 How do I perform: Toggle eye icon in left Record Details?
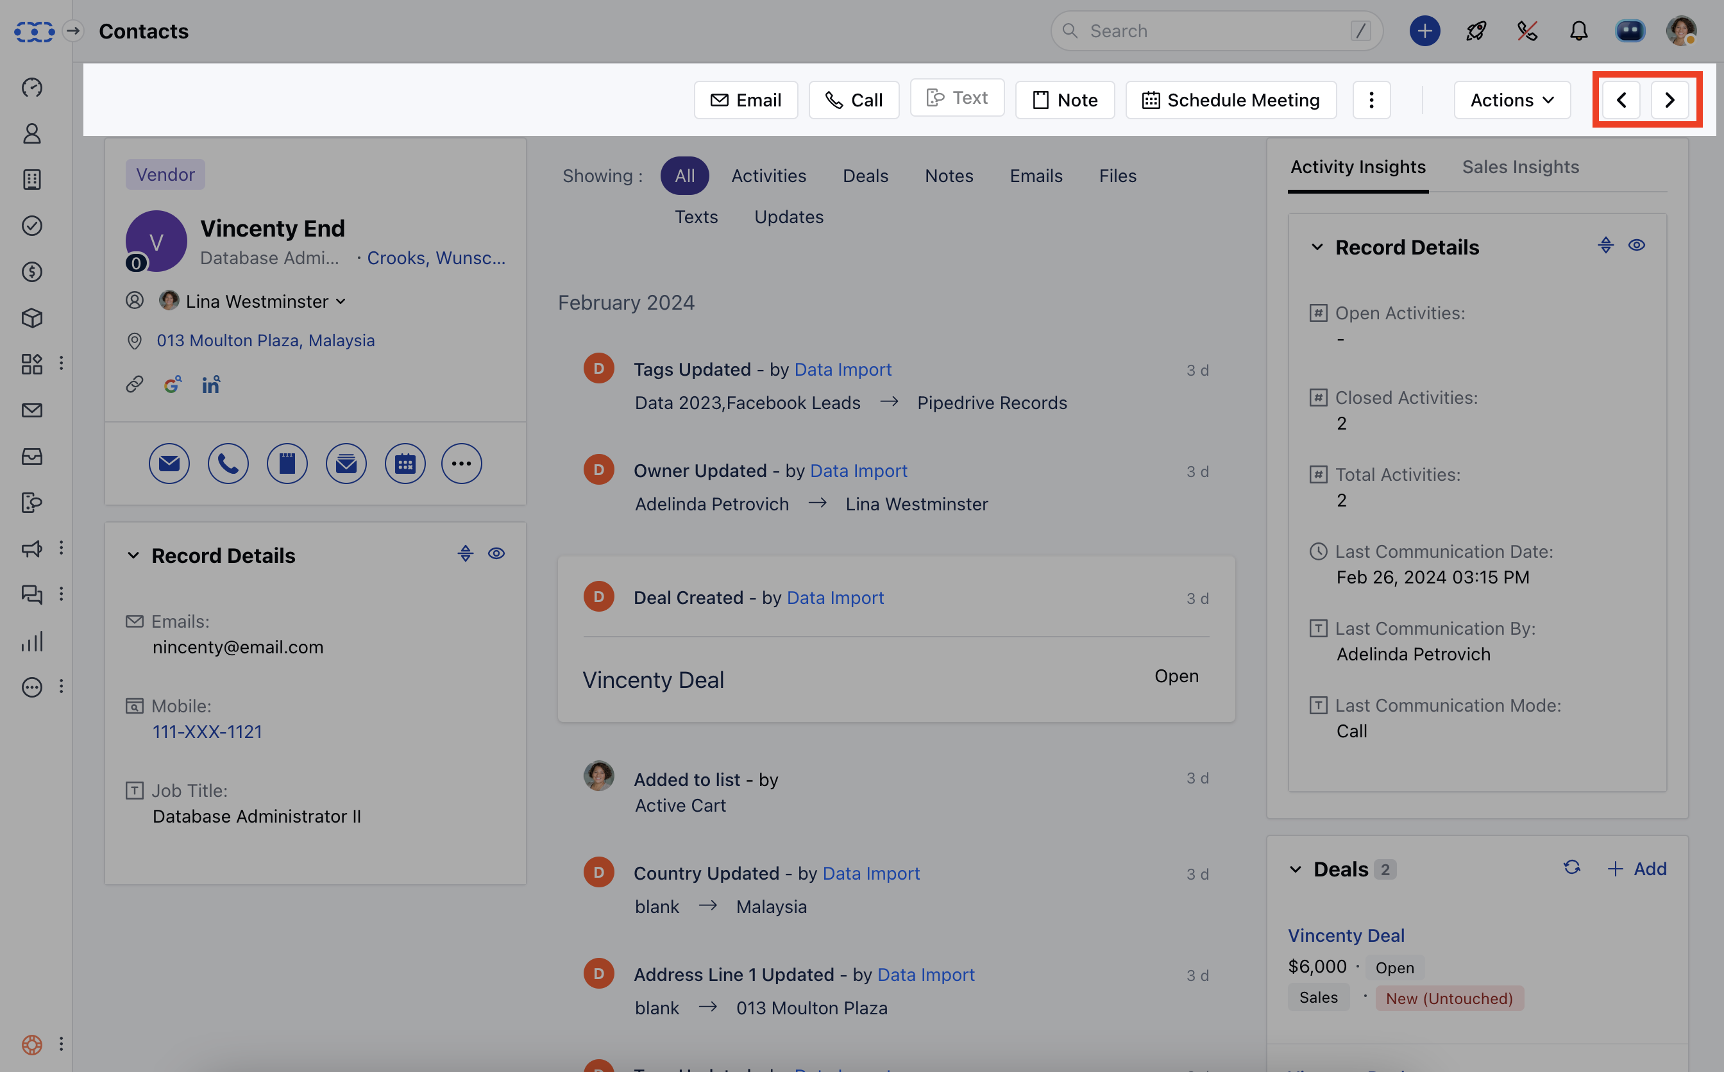click(x=496, y=554)
